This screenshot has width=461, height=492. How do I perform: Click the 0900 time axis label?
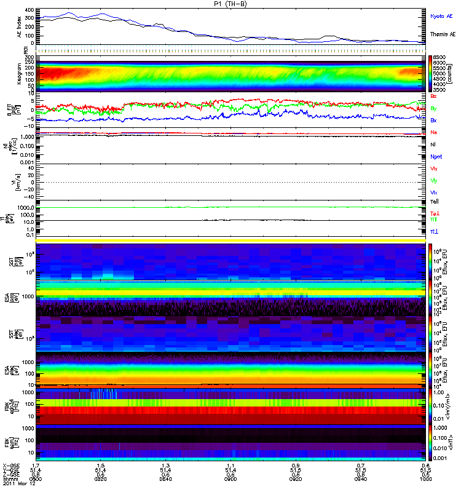point(230,479)
